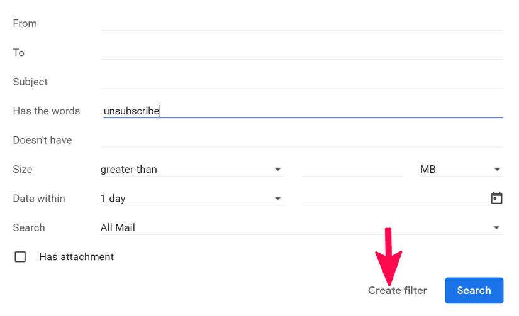Focus the 'Doesn't have' input field
This screenshot has width=519, height=316.
301,139
